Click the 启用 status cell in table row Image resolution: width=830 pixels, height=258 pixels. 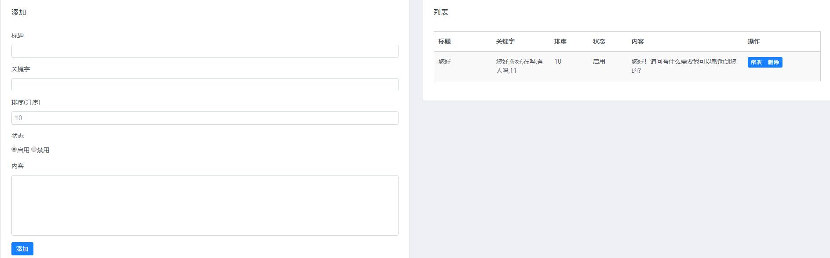pos(599,61)
